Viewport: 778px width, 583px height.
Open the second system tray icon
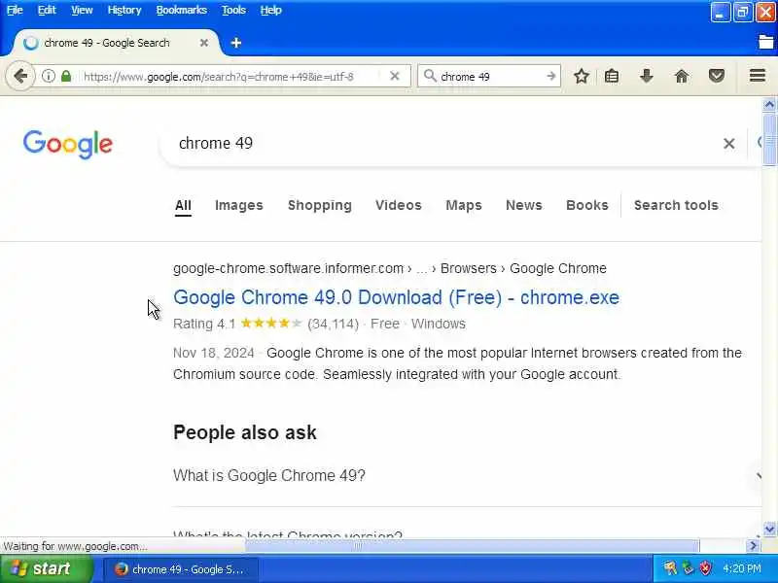pos(688,568)
